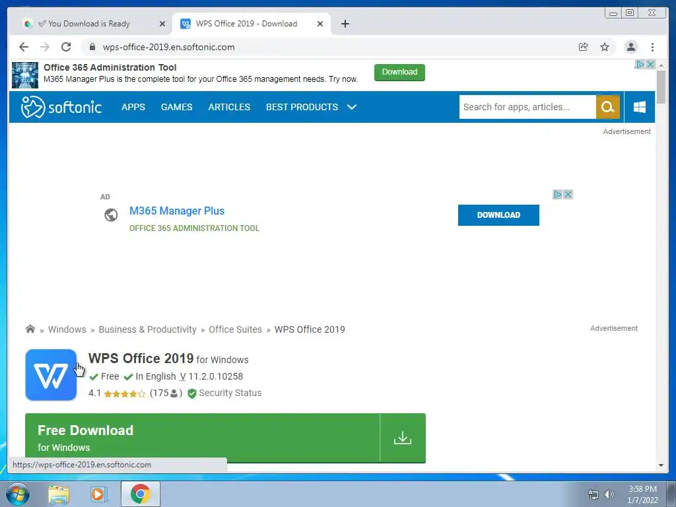The image size is (676, 507).
Task: Click the download arrow icon on green button
Action: pos(402,438)
